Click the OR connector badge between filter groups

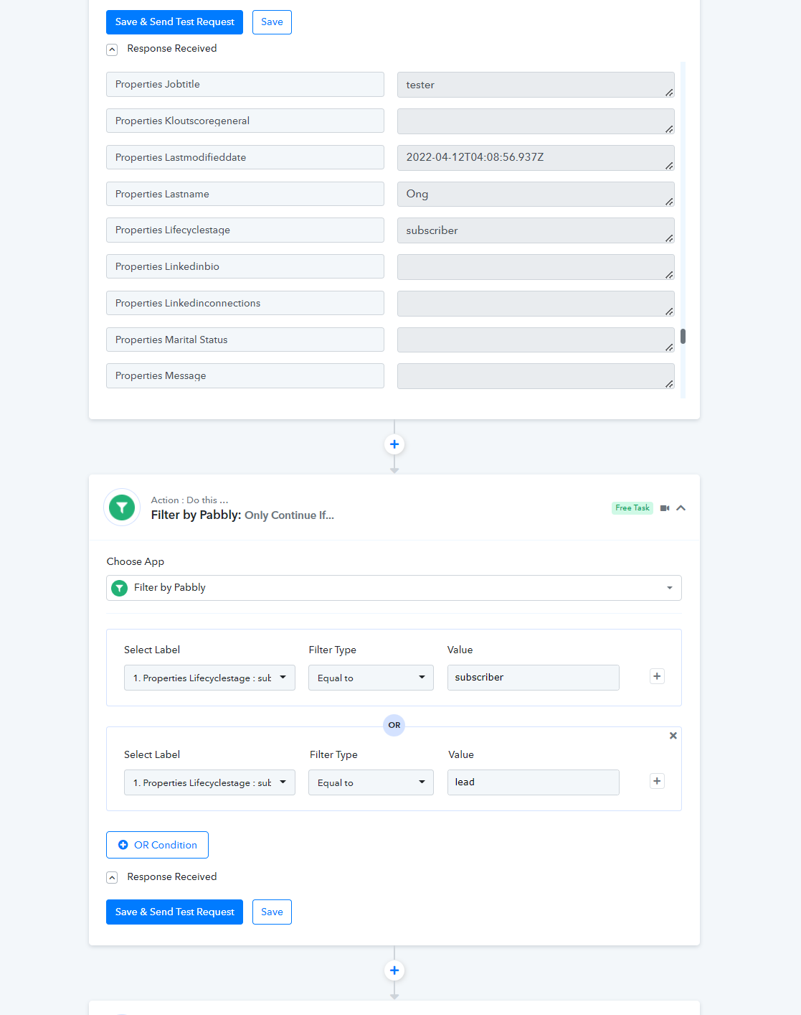(x=394, y=725)
